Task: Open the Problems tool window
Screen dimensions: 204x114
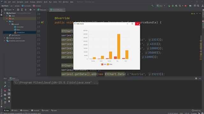Action: (25, 111)
